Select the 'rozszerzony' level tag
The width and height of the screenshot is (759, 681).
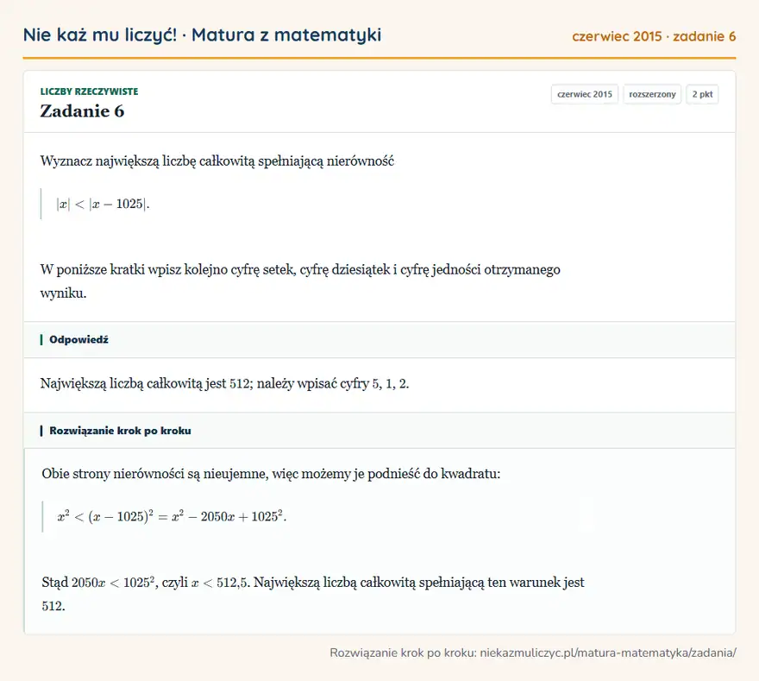pos(652,94)
